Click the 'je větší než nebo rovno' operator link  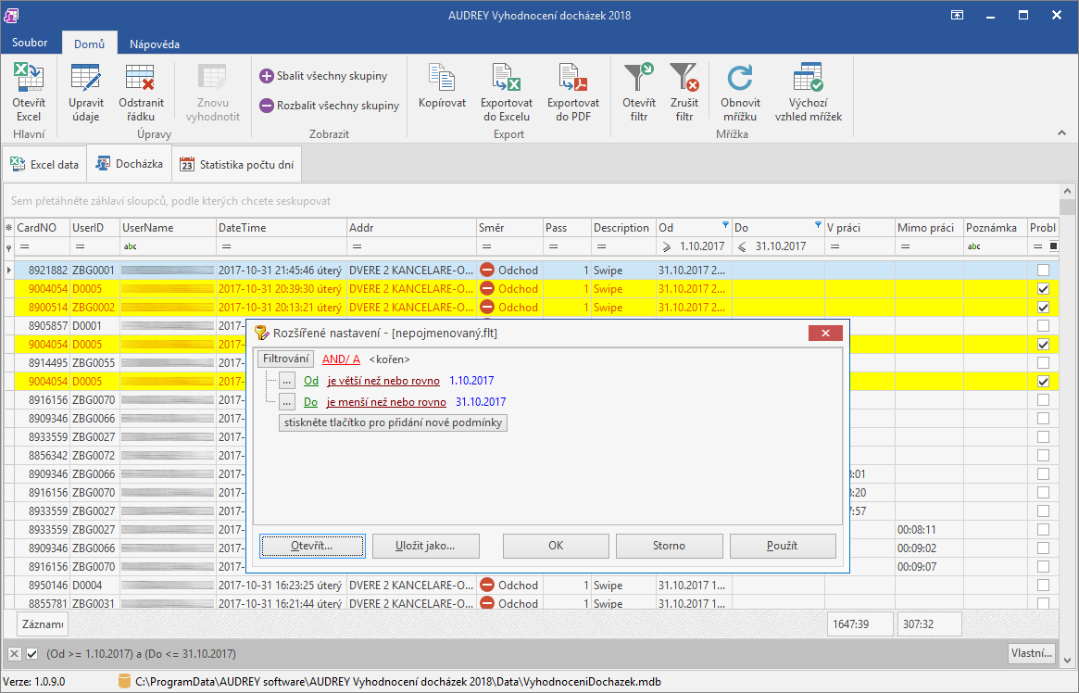click(383, 381)
